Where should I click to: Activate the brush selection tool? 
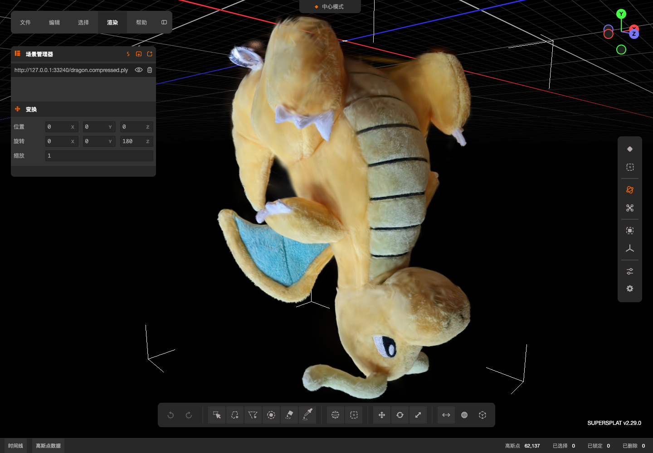(x=271, y=415)
